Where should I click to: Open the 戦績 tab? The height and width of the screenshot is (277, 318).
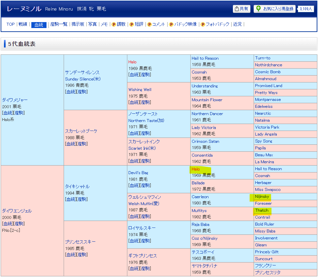point(23,24)
